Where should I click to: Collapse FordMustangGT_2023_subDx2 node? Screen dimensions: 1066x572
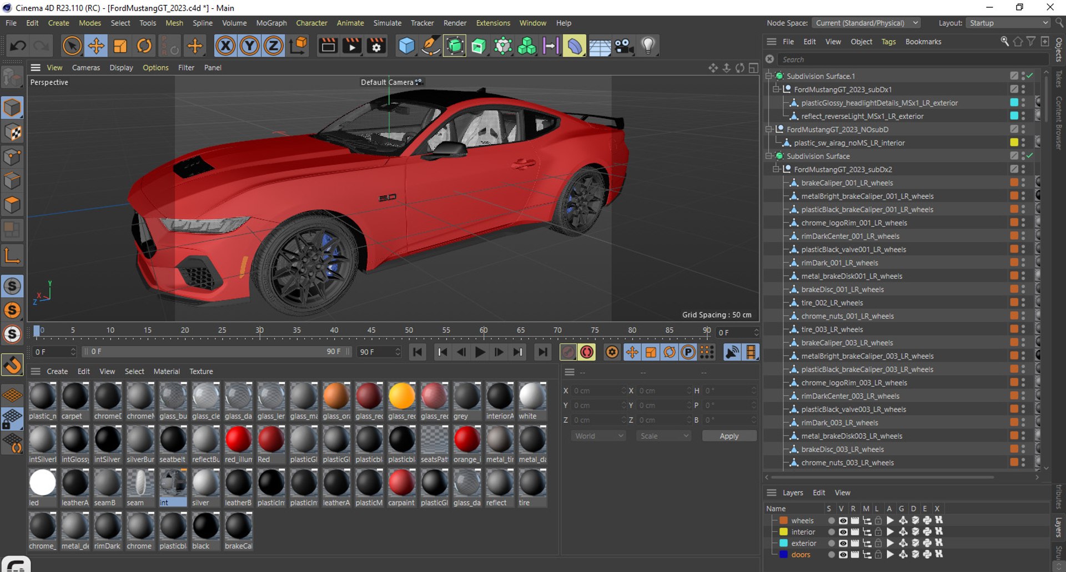click(777, 169)
